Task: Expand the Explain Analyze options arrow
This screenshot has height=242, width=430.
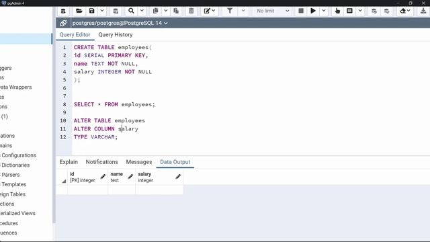Action: tap(360, 11)
